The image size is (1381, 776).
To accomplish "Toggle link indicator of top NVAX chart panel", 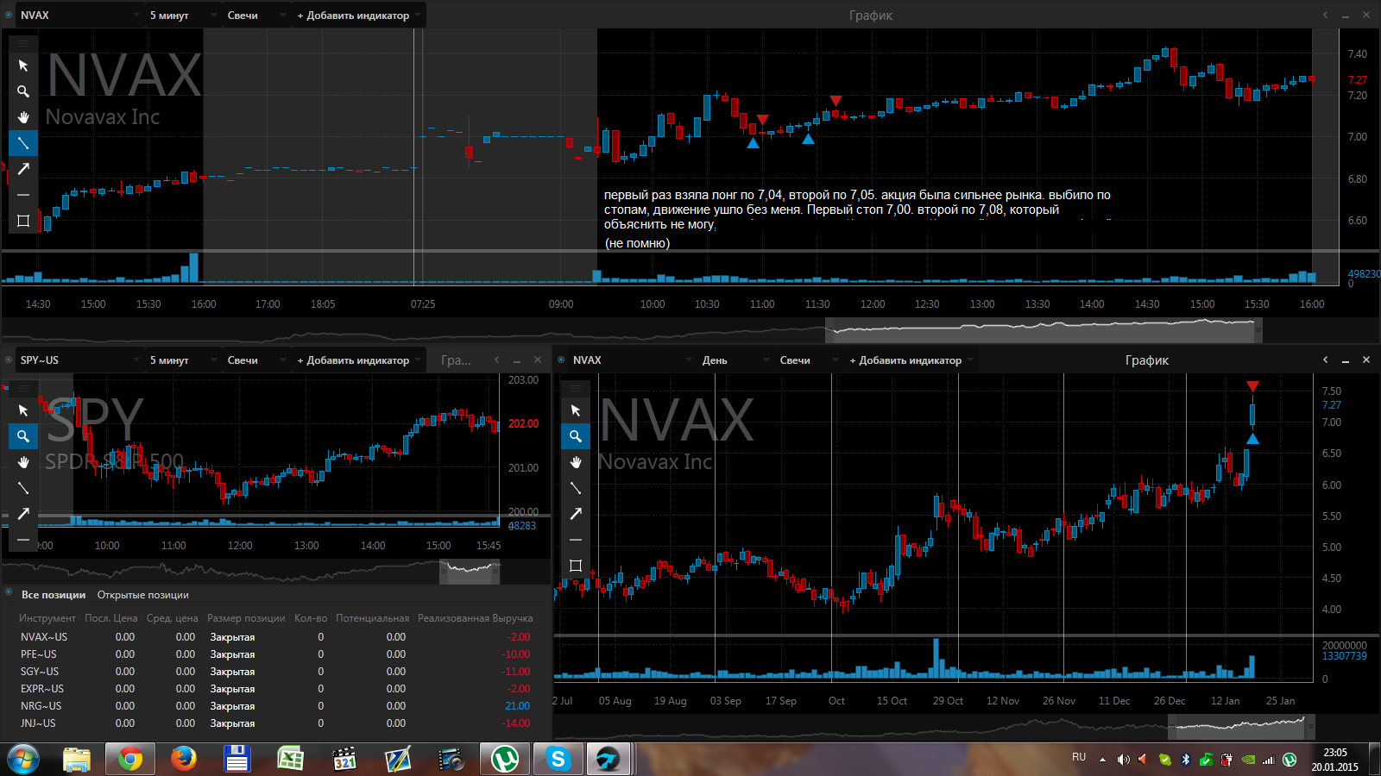I will click(x=9, y=15).
